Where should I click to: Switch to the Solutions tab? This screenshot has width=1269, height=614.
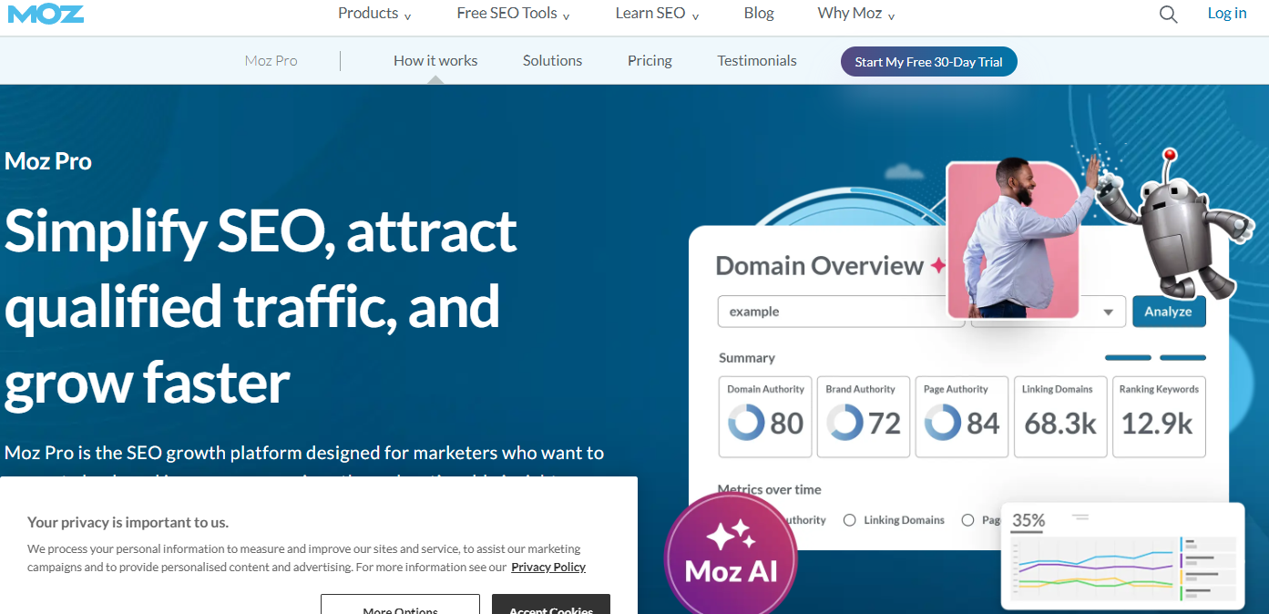coord(552,61)
